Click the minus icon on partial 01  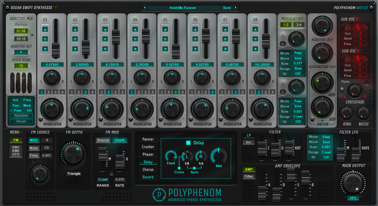(45, 39)
